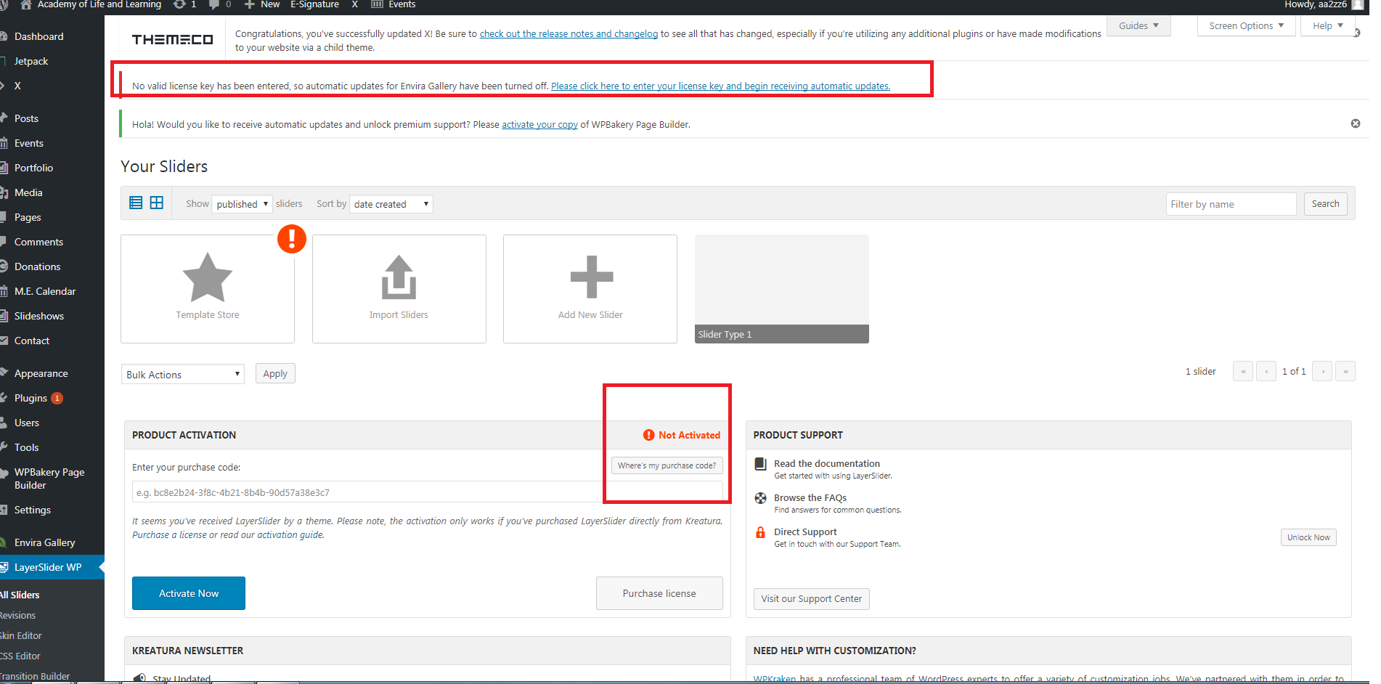
Task: Click the Purchase license button
Action: click(x=659, y=593)
